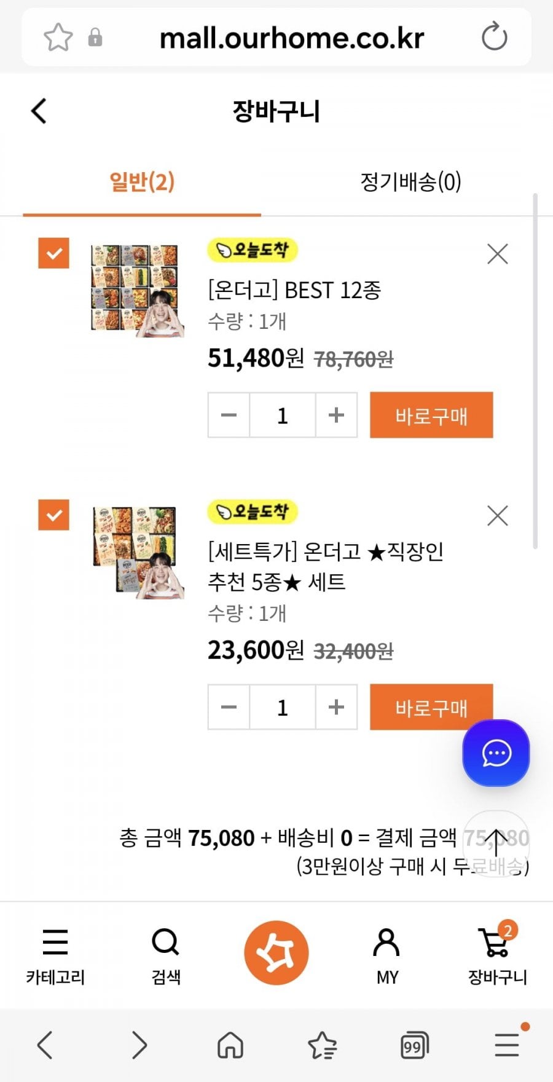The height and width of the screenshot is (1082, 553).
Task: Uncheck the 직장인 추천 5종 세트 checkbox
Action: click(x=54, y=515)
